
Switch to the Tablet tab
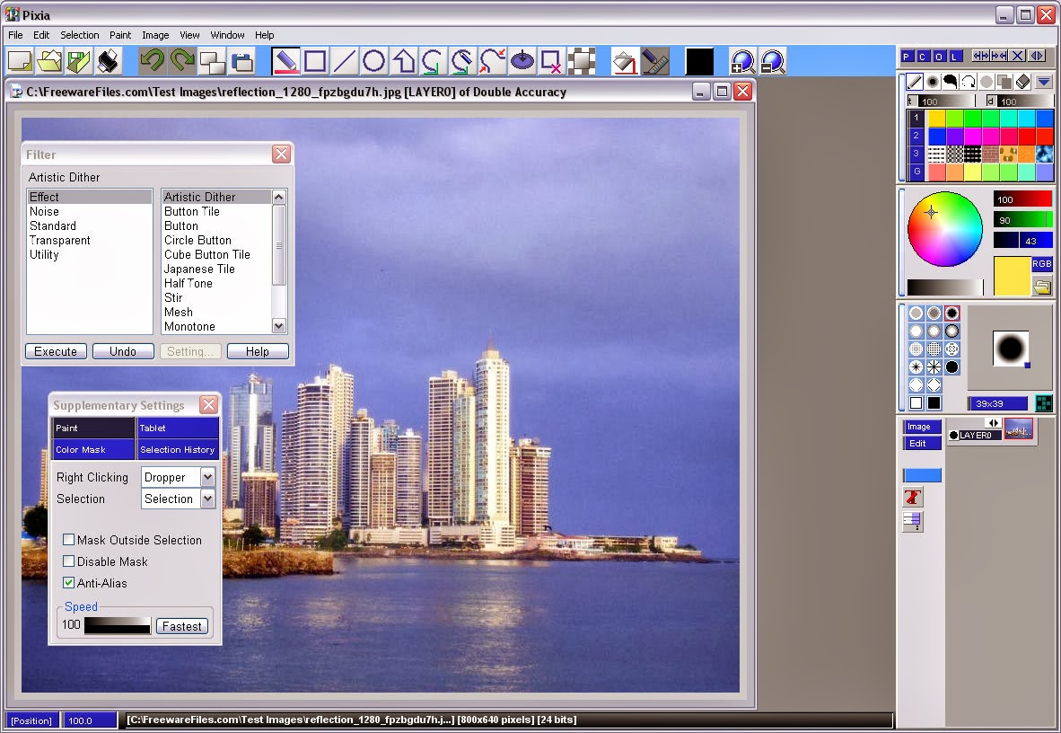point(178,428)
